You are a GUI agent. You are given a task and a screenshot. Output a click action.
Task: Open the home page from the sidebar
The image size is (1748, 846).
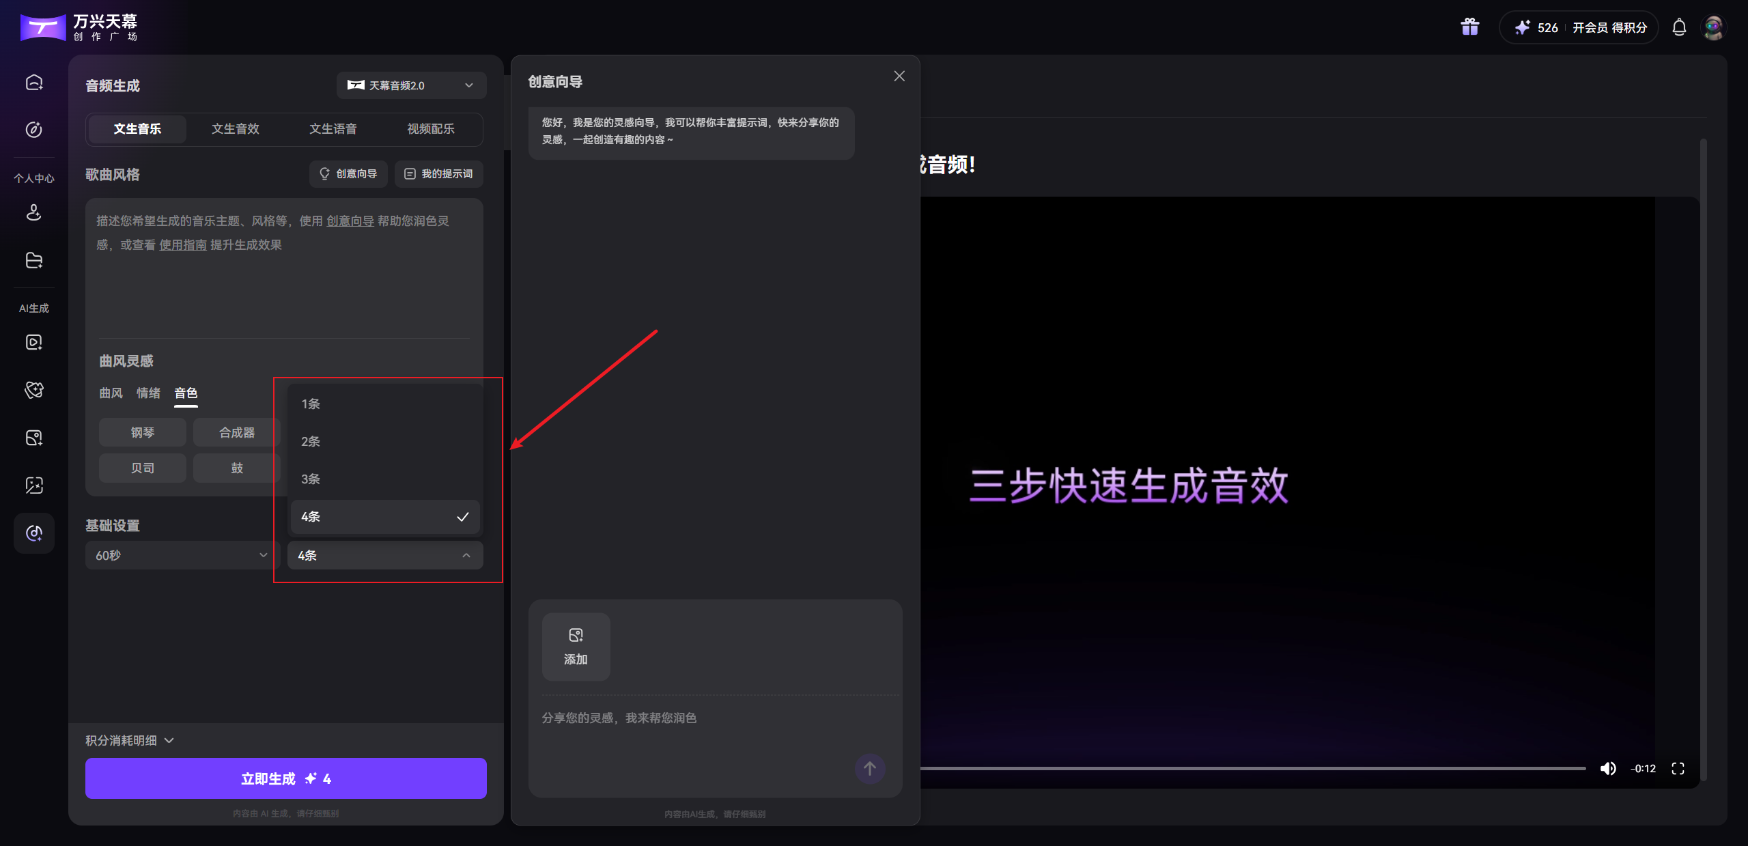pos(33,82)
